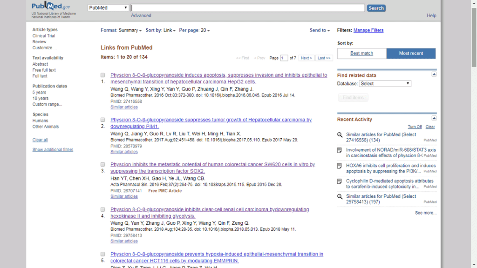Switch sorting to Best match
The image size is (477, 268).
[362, 54]
